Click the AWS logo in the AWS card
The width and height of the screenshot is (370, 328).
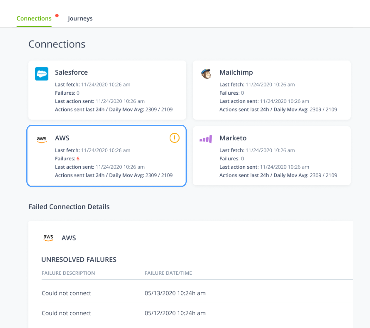point(42,139)
